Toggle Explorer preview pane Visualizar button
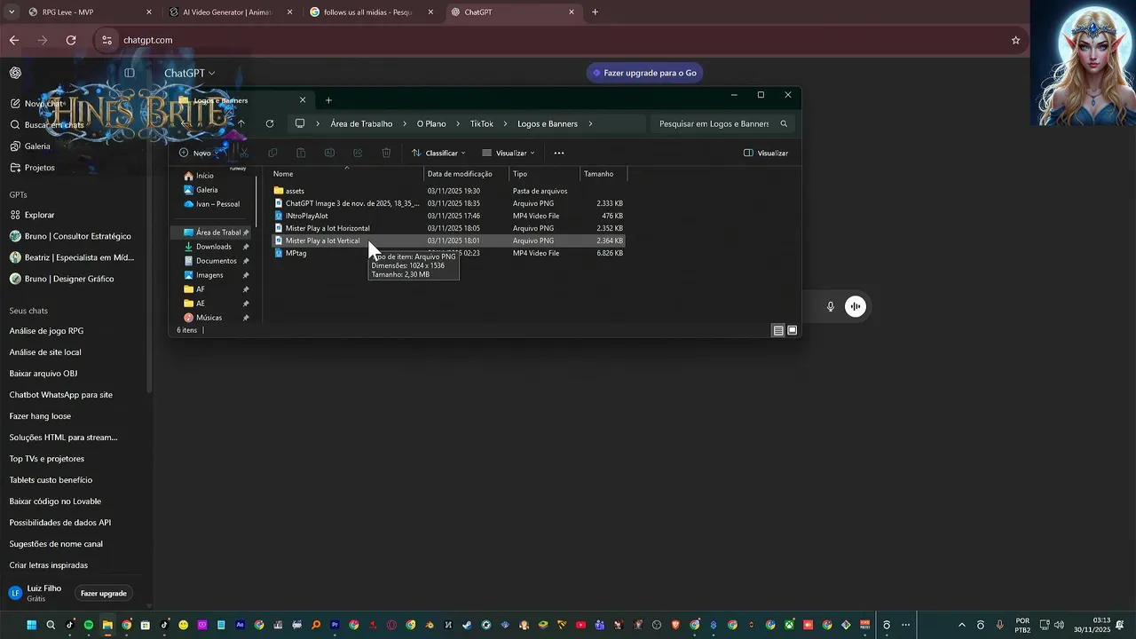Viewport: 1136px width, 639px height. (766, 153)
